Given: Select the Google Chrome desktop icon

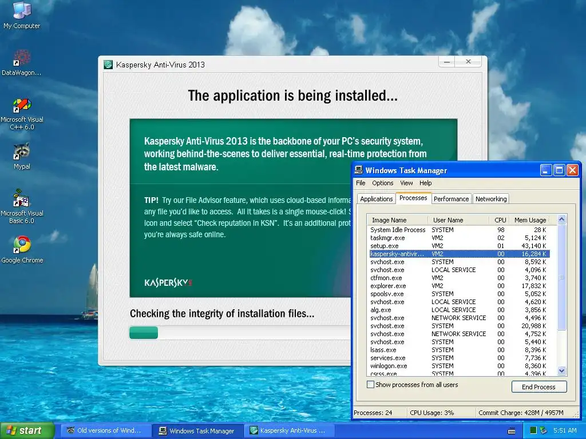Looking at the screenshot, I should coord(22,249).
